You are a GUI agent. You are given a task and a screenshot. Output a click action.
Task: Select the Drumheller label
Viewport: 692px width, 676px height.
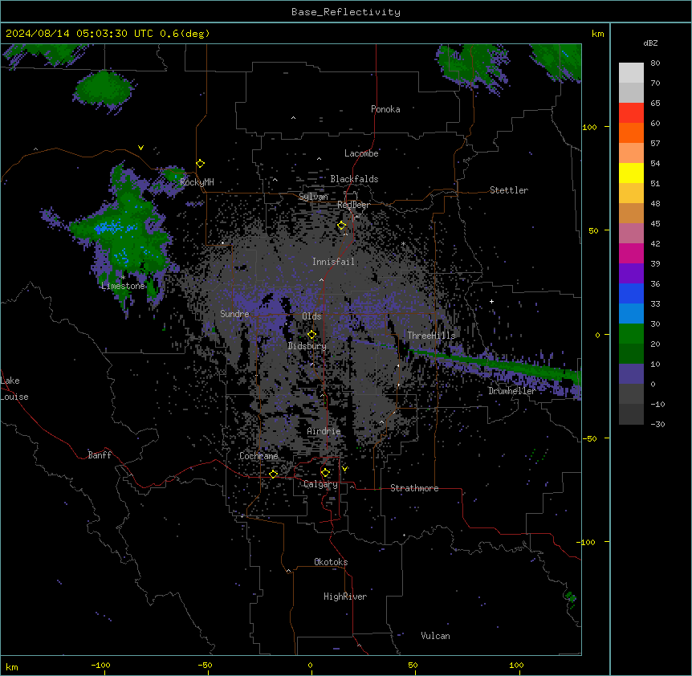(512, 391)
